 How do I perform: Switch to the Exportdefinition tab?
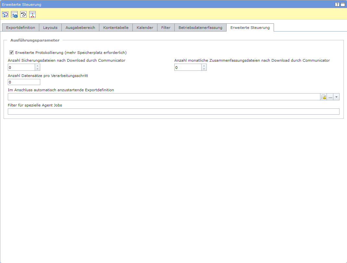[x=20, y=28]
